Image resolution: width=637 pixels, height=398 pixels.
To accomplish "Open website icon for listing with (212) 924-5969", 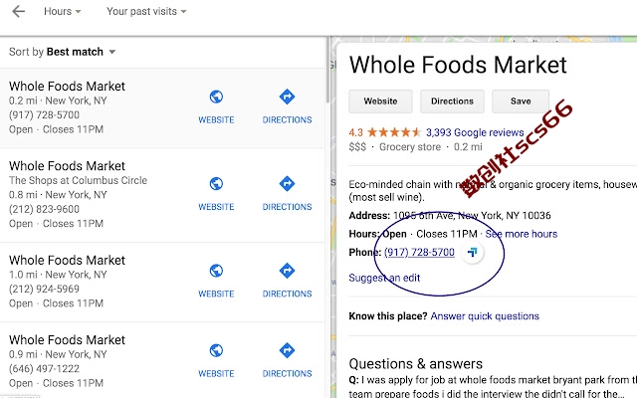I will pos(216,271).
